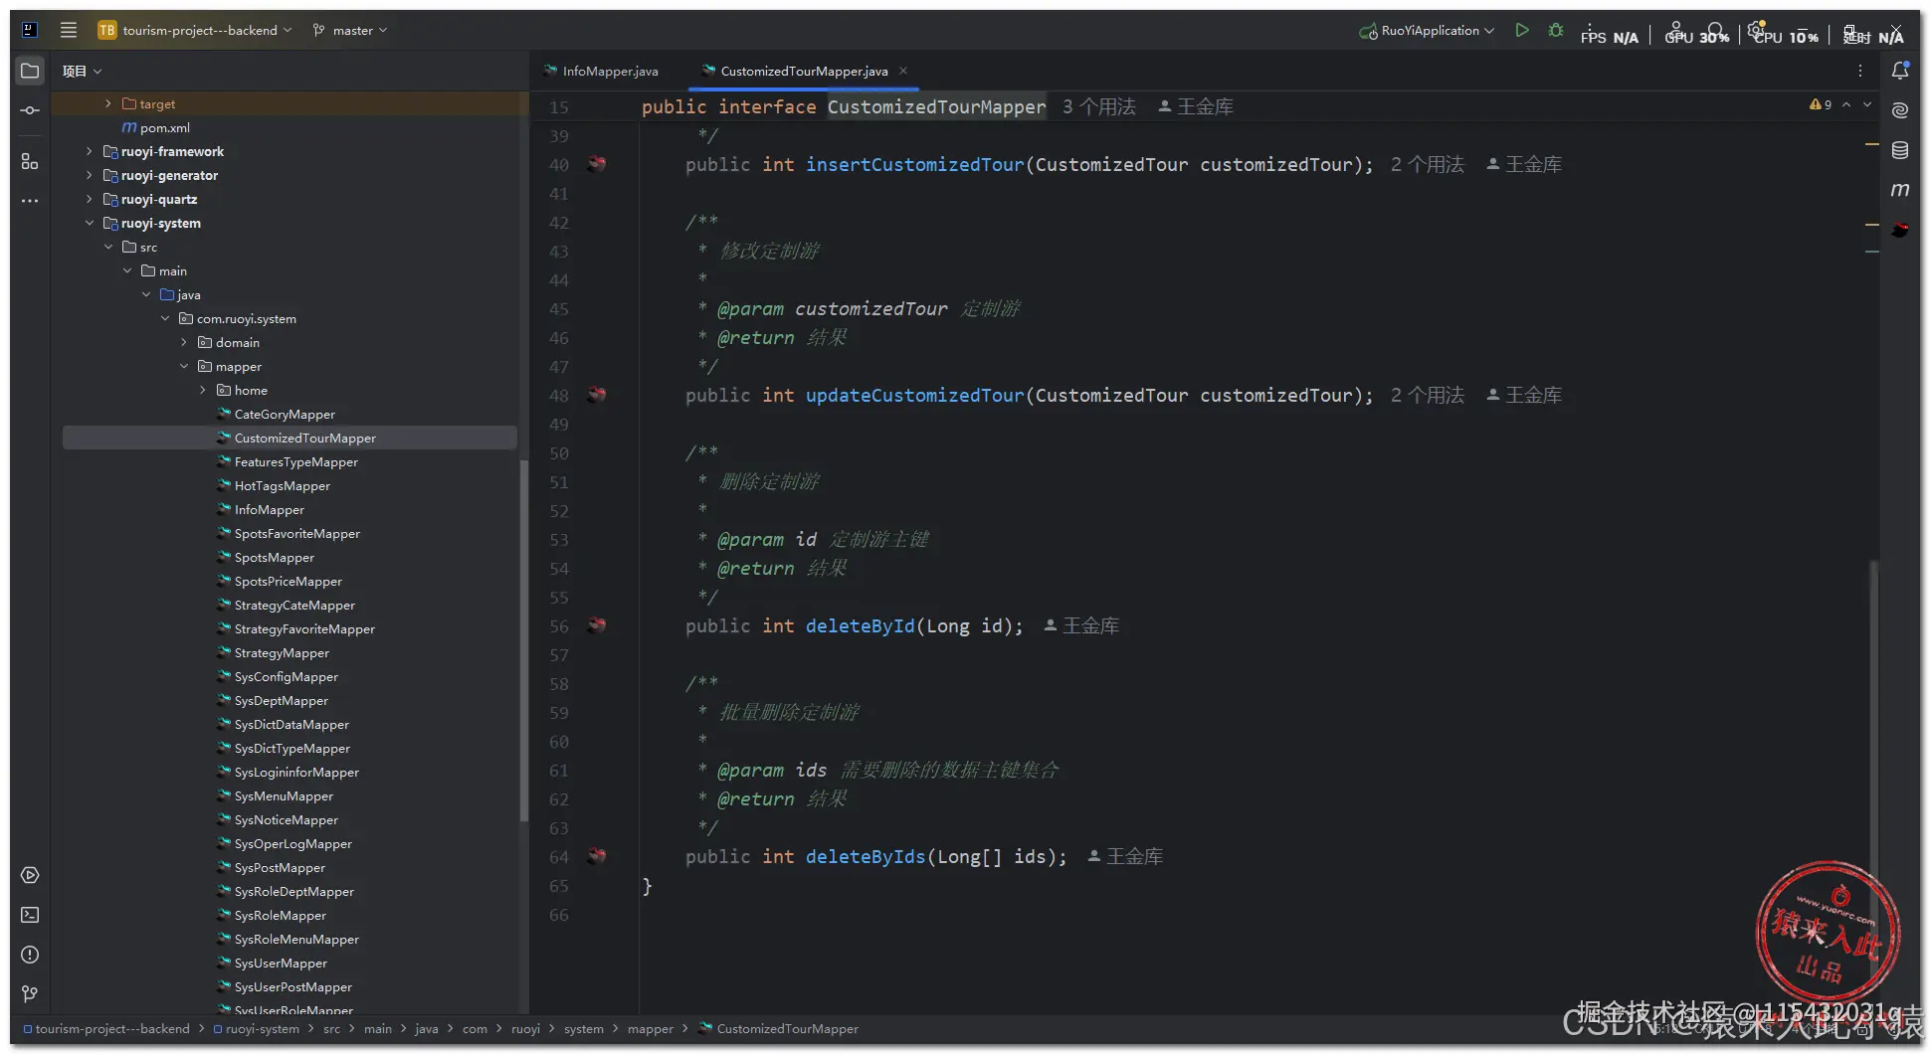Select pom.xml in the project tree
The image size is (1931, 1055).
click(164, 127)
